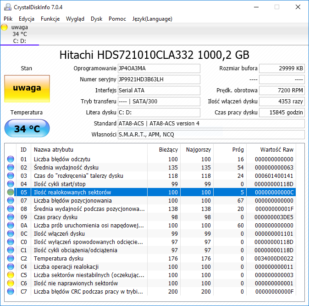Screen dimensions: 309x306
Task: Select the Liczba błędów odczytu row
Action: coord(150,159)
